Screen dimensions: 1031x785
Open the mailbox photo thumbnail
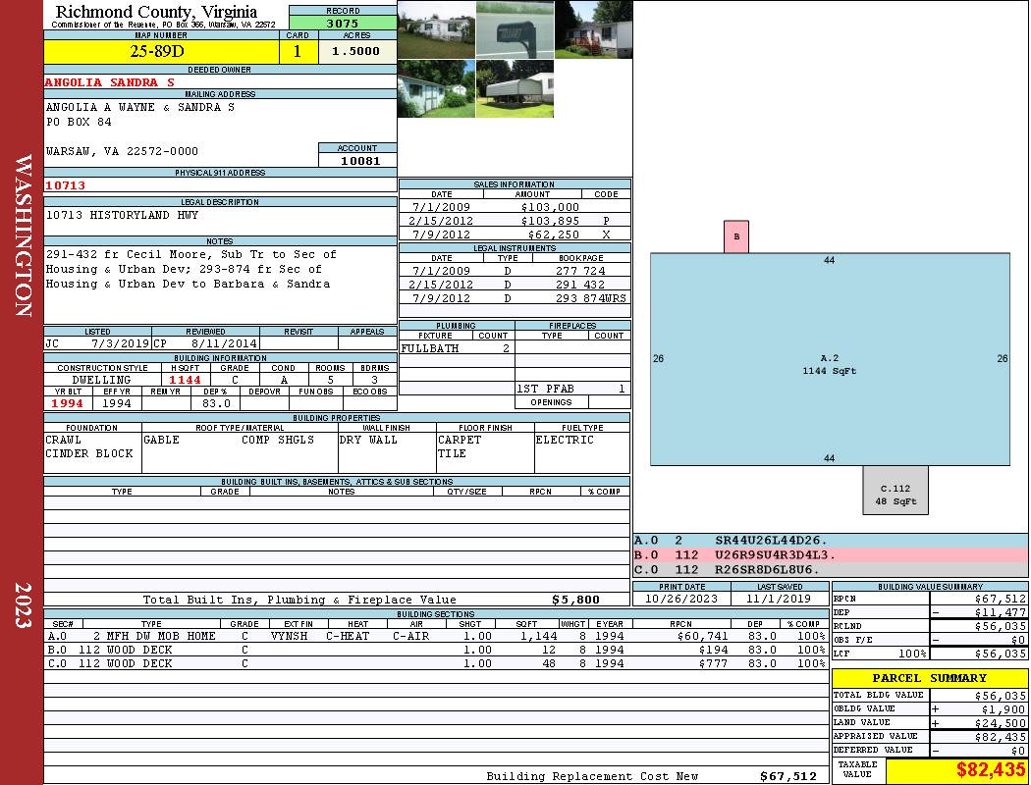tap(515, 29)
